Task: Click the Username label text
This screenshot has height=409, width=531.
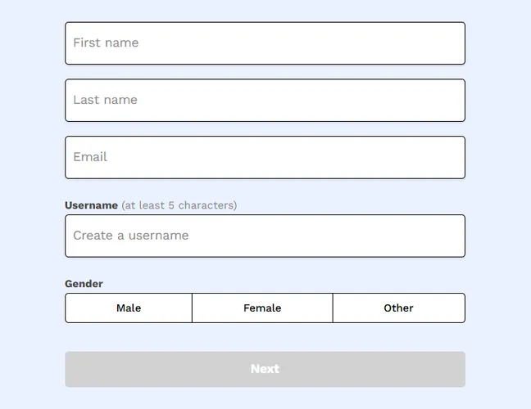Action: pos(91,205)
